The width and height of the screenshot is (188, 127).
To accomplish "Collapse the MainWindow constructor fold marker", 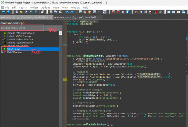I will coord(66,56).
